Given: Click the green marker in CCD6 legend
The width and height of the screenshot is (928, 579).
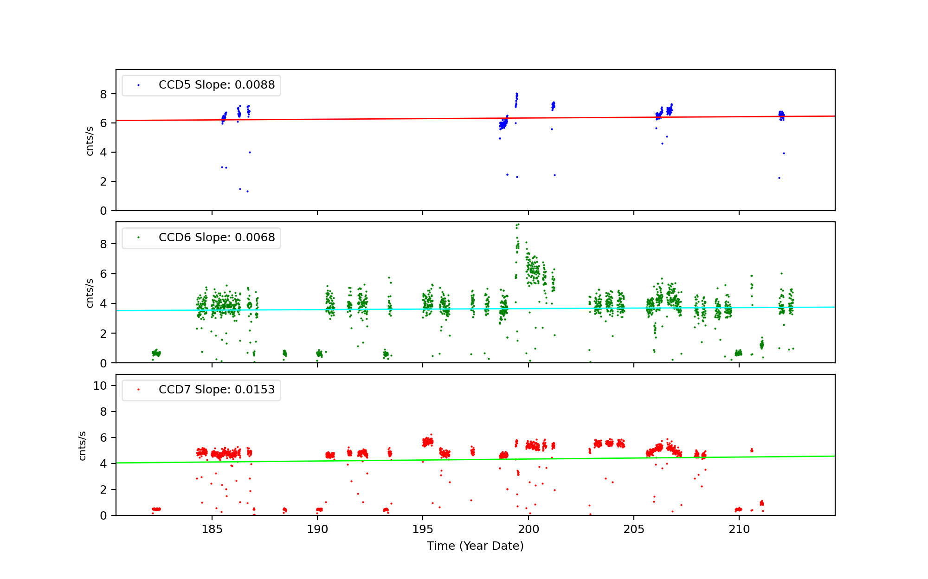Looking at the screenshot, I should pyautogui.click(x=138, y=238).
